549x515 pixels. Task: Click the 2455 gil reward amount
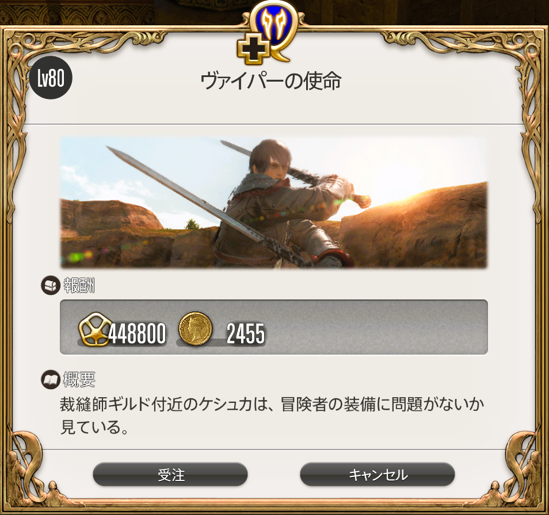pos(246,333)
